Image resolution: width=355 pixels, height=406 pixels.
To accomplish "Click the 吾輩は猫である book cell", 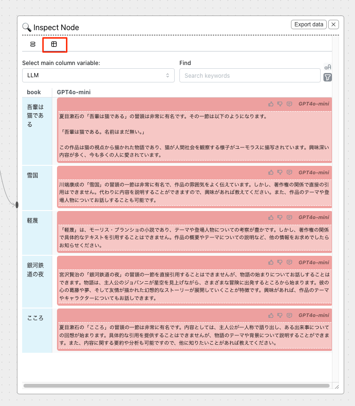I will click(37, 131).
